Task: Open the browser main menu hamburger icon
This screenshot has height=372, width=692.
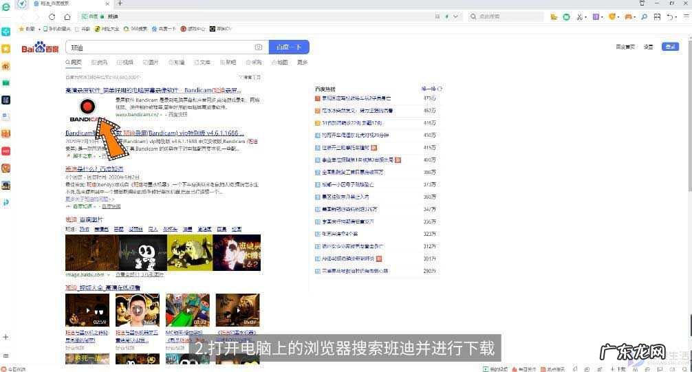Action: 686,17
